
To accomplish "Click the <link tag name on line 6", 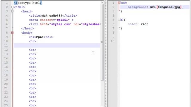I will [x=33, y=24].
